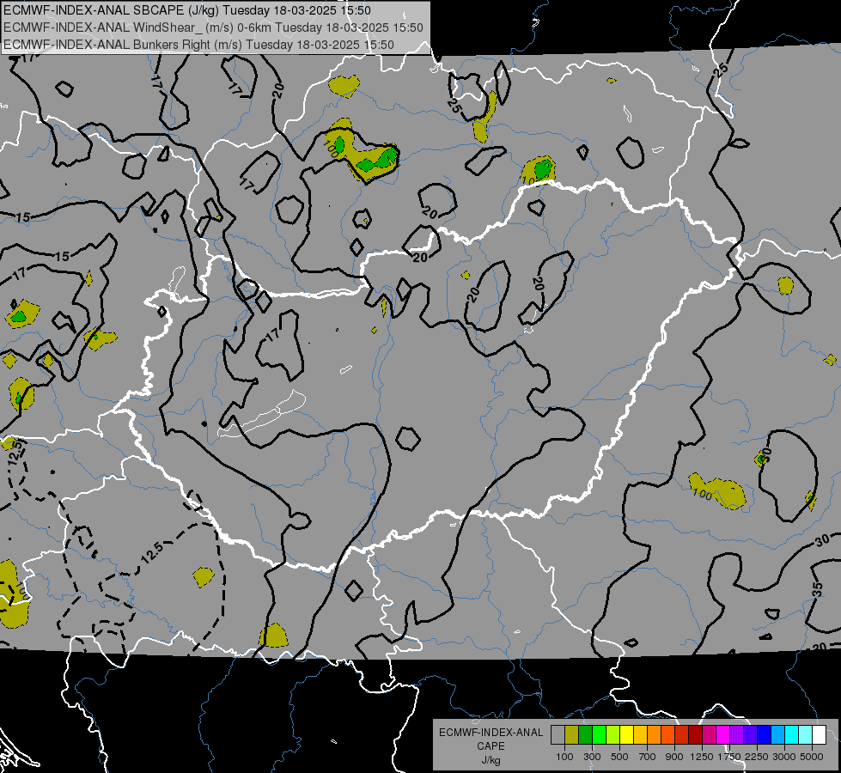
Task: Click the SBCAPE title line in header
Action: click(186, 10)
